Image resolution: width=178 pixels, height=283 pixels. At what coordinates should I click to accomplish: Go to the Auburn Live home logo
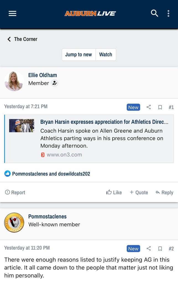(x=90, y=14)
